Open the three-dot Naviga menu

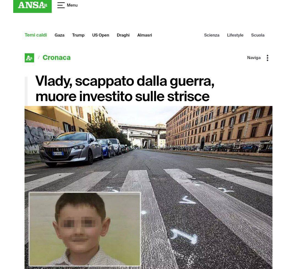click(x=268, y=58)
